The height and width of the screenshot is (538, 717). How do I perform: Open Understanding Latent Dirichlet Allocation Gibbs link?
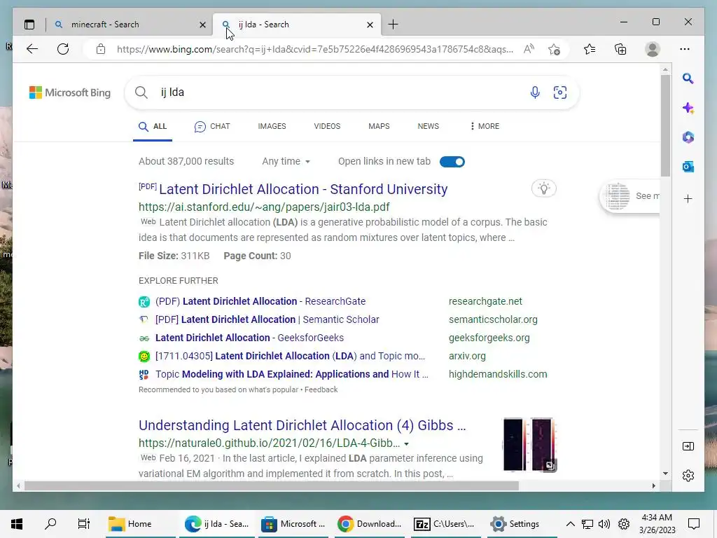click(302, 425)
